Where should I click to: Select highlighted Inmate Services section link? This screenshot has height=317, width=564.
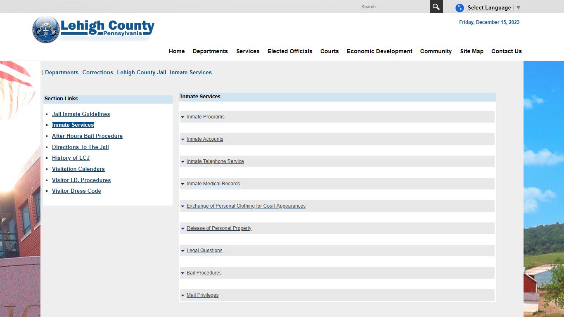(73, 125)
